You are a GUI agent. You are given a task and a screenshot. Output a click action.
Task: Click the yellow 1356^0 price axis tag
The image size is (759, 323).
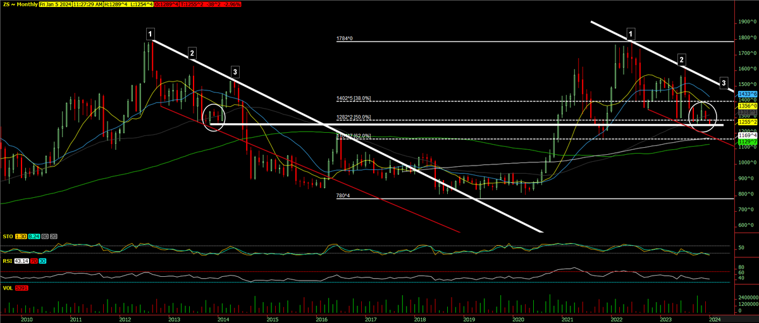[x=748, y=106]
